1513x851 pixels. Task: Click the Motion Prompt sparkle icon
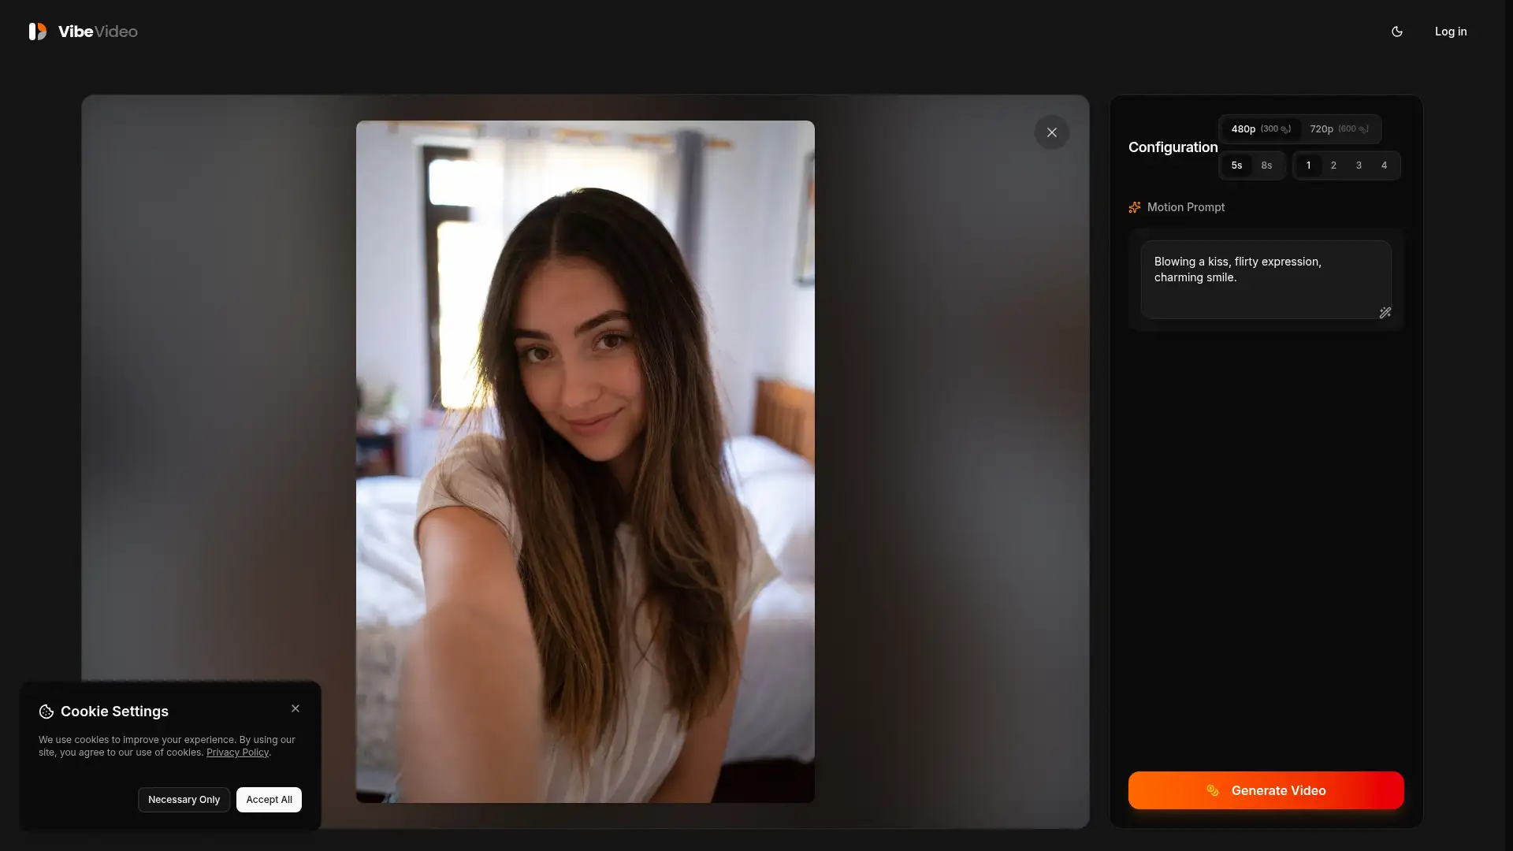click(x=1135, y=207)
